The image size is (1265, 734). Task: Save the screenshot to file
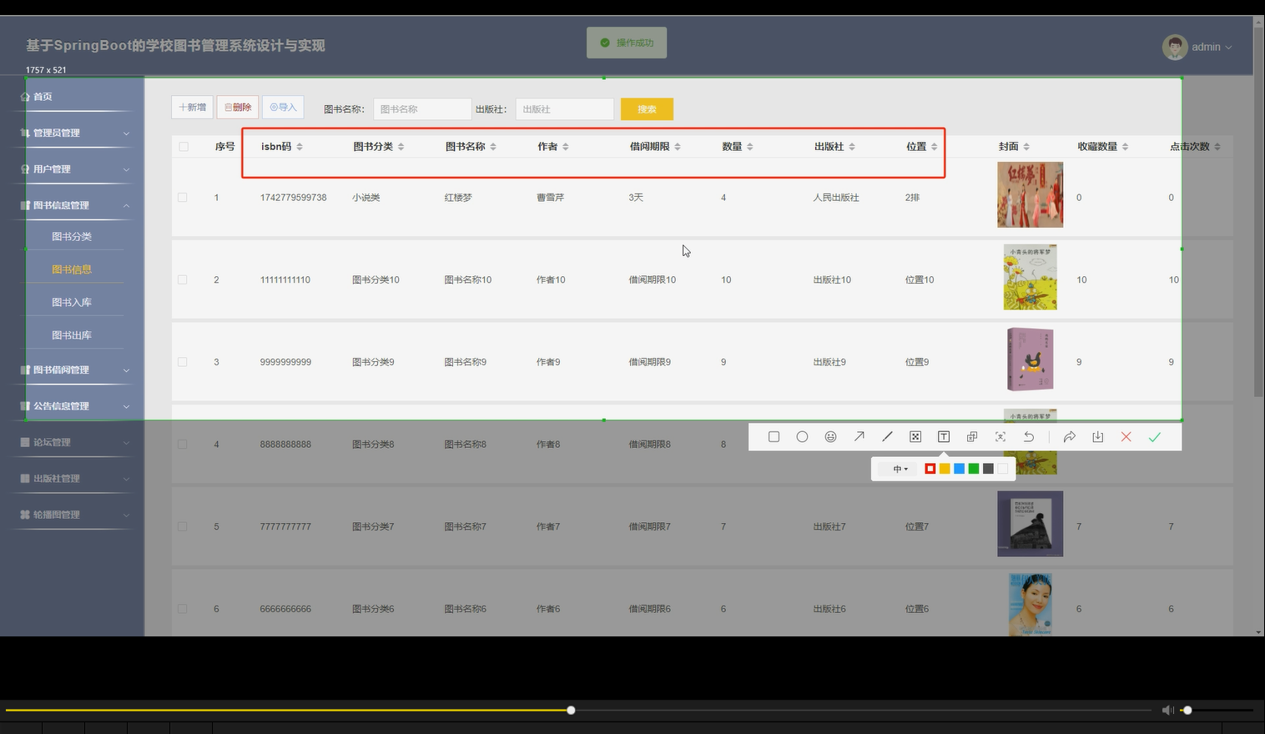(1098, 437)
